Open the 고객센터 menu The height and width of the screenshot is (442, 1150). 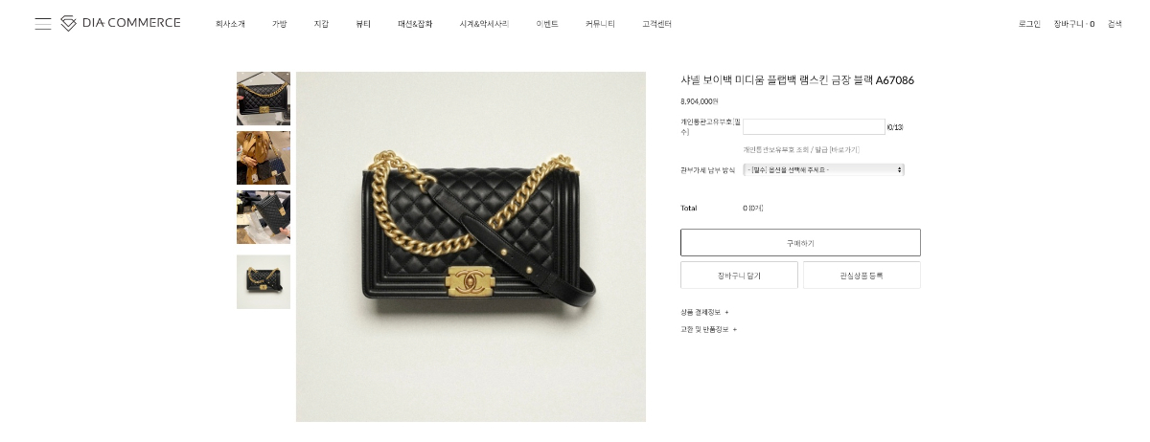click(x=656, y=24)
